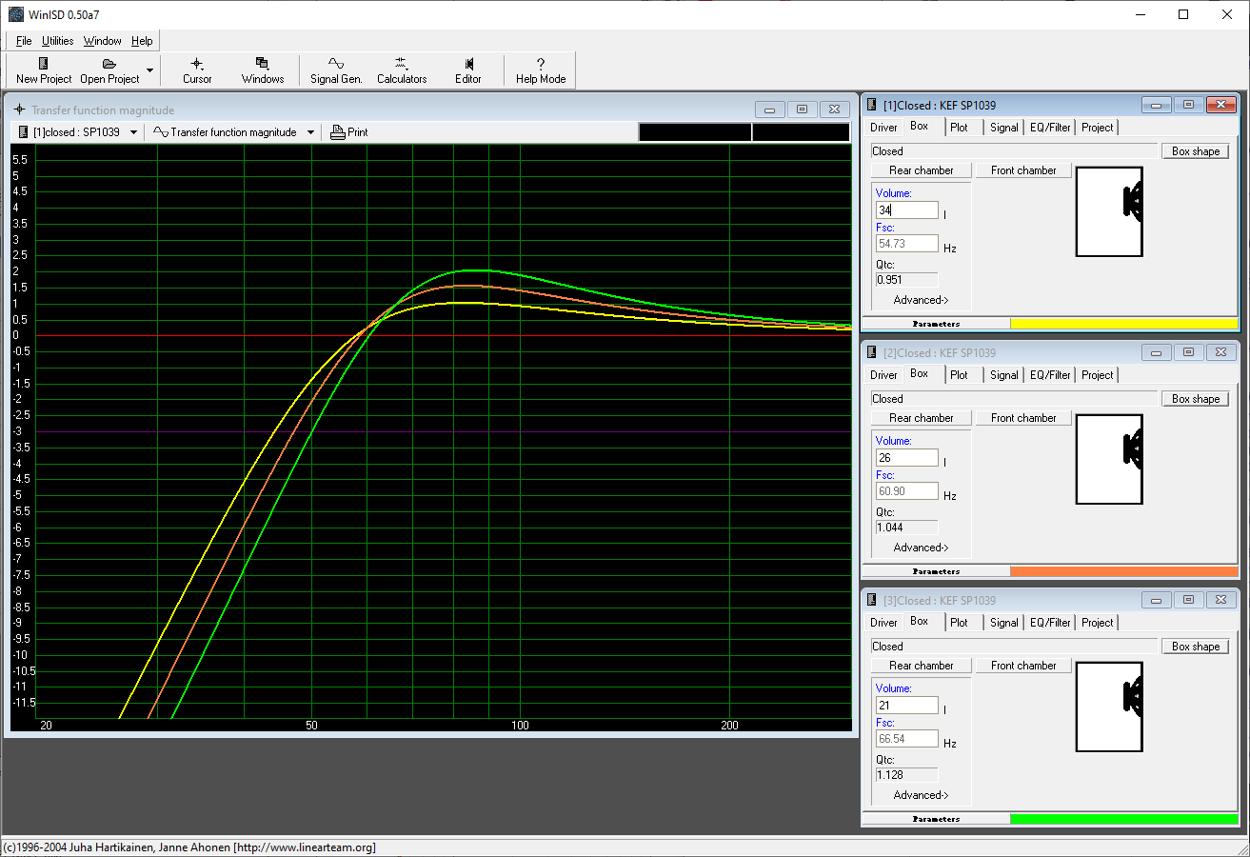
Task: Click Box shape button in project [1]
Action: coord(1196,151)
